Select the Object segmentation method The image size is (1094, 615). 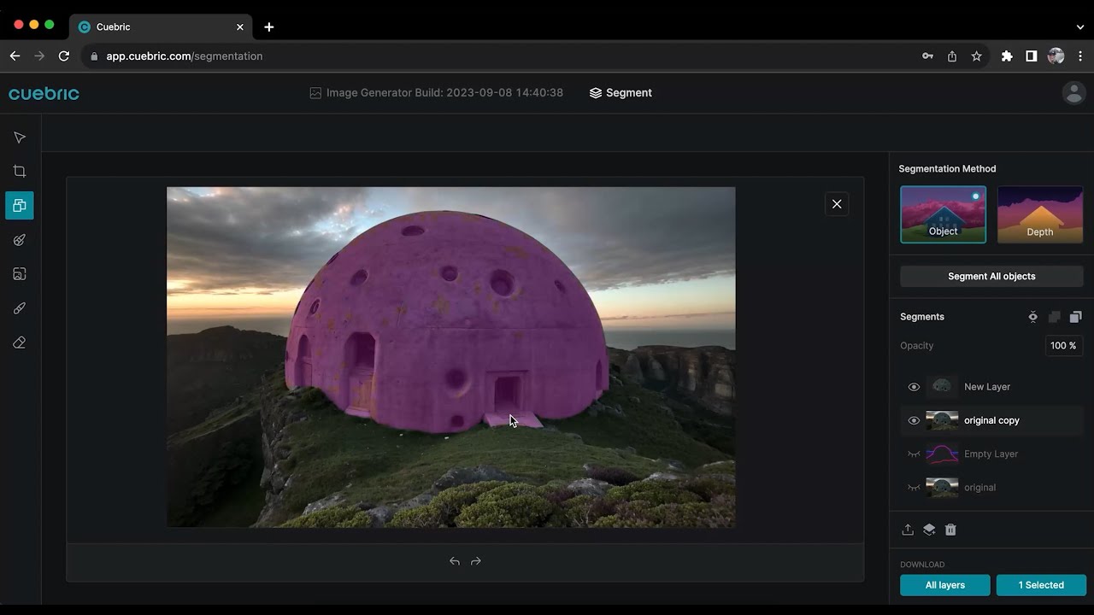[x=943, y=214]
